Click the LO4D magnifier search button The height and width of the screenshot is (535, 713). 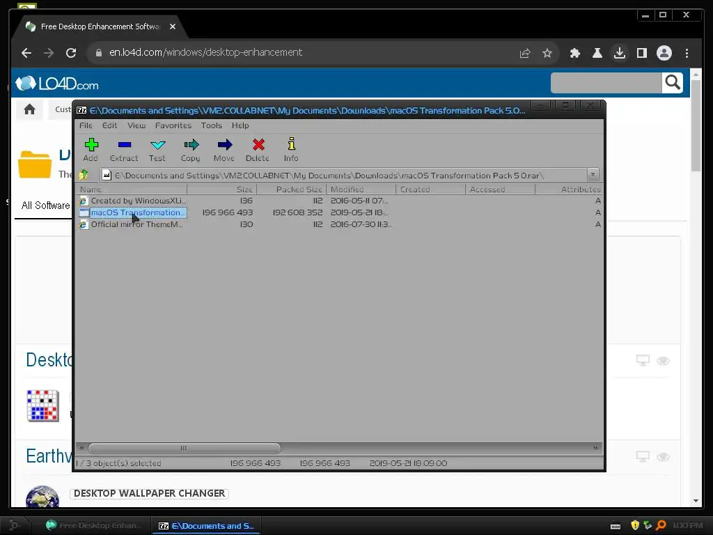(x=673, y=83)
